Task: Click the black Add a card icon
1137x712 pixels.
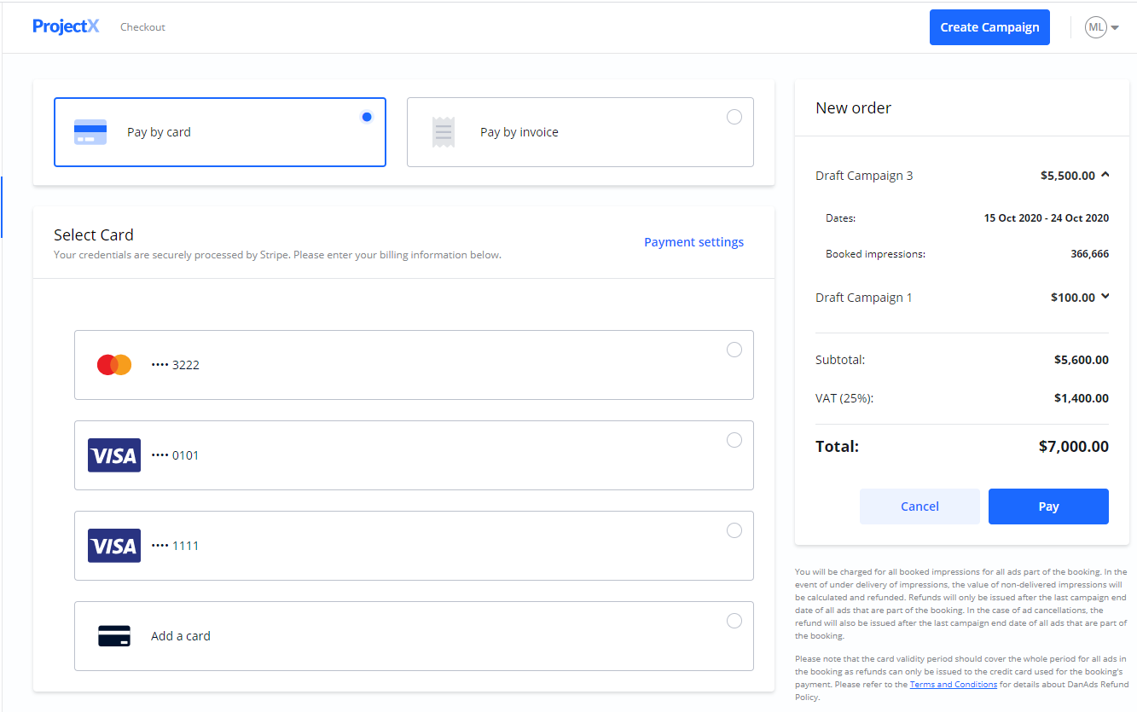Action: pos(114,636)
